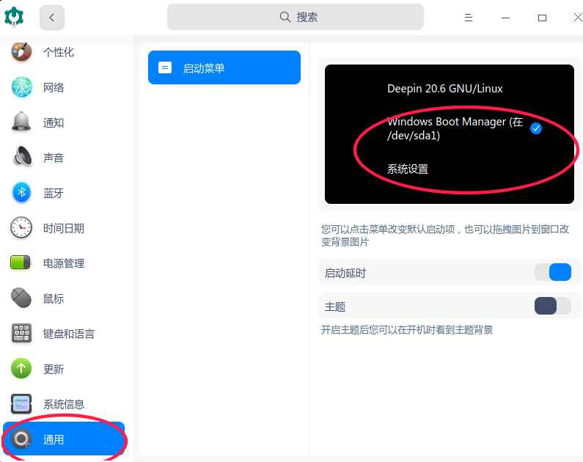Open 通知 in sidebar

click(x=54, y=122)
